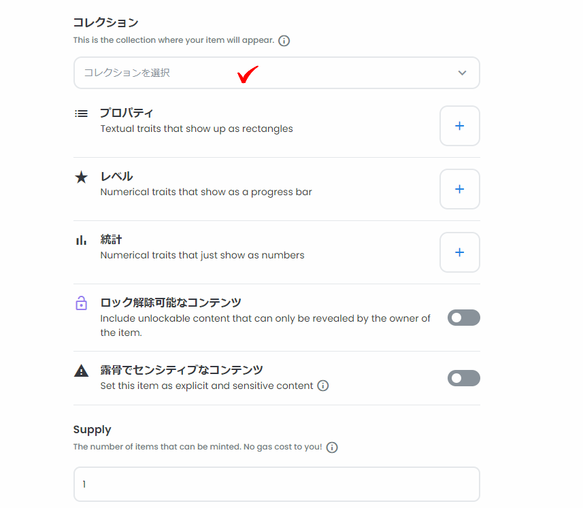Expand collection list via chevron arrow

462,73
